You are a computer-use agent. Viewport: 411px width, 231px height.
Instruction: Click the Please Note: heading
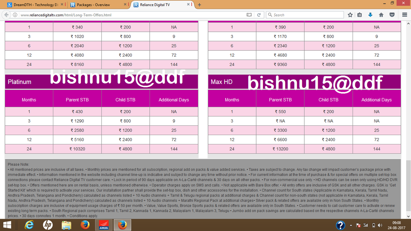[x=18, y=165]
